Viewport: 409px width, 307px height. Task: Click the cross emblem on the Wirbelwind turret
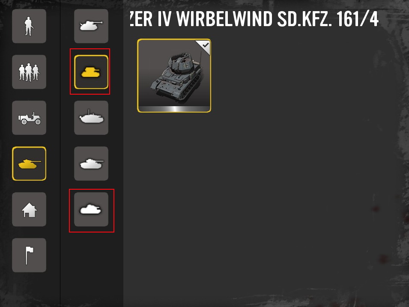pos(186,66)
